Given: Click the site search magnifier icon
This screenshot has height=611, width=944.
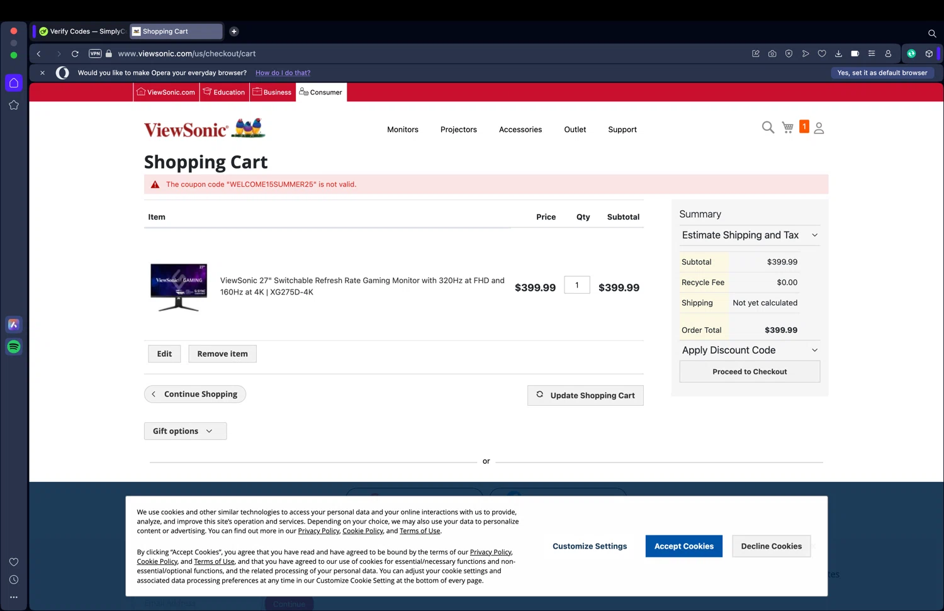Looking at the screenshot, I should (768, 128).
